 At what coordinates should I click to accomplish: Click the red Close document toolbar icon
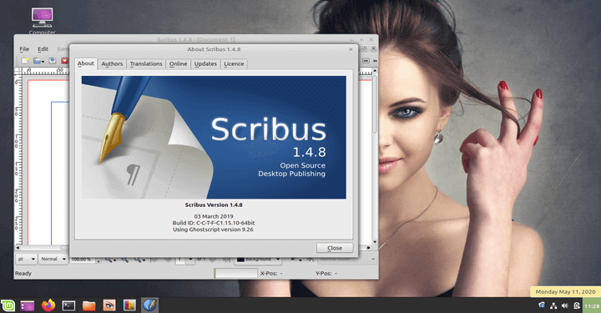click(65, 61)
